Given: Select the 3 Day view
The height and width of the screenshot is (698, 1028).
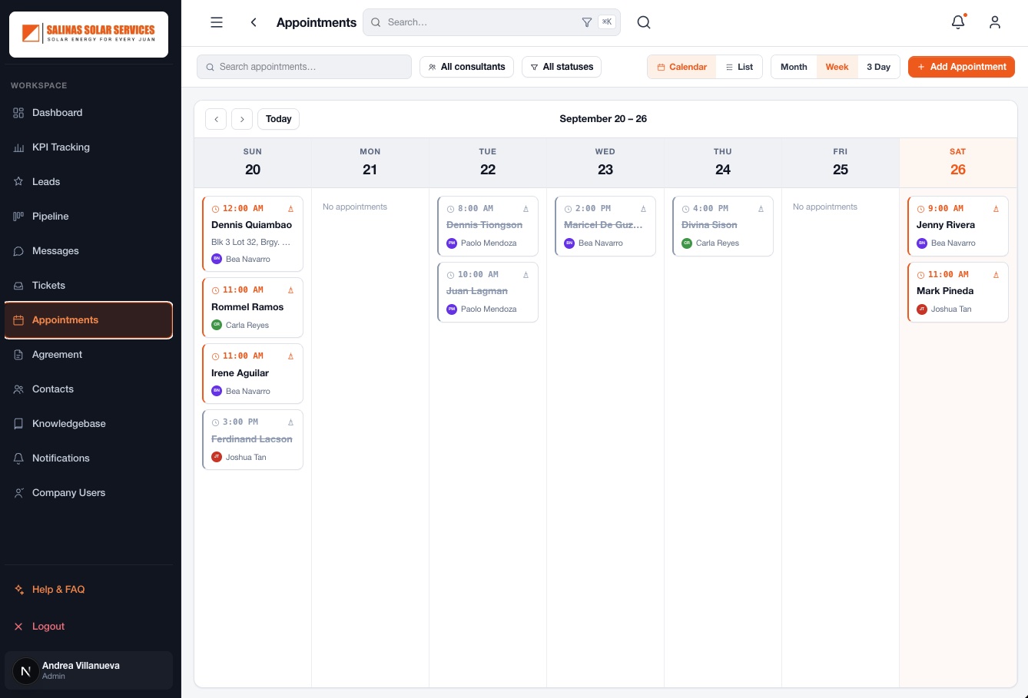Looking at the screenshot, I should (x=878, y=67).
